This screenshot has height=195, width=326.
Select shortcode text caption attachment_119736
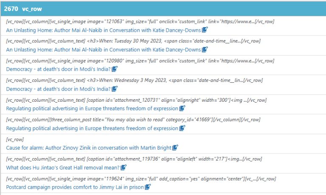tap(134, 159)
